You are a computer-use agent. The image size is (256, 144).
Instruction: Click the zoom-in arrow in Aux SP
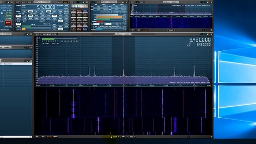(x=174, y=30)
